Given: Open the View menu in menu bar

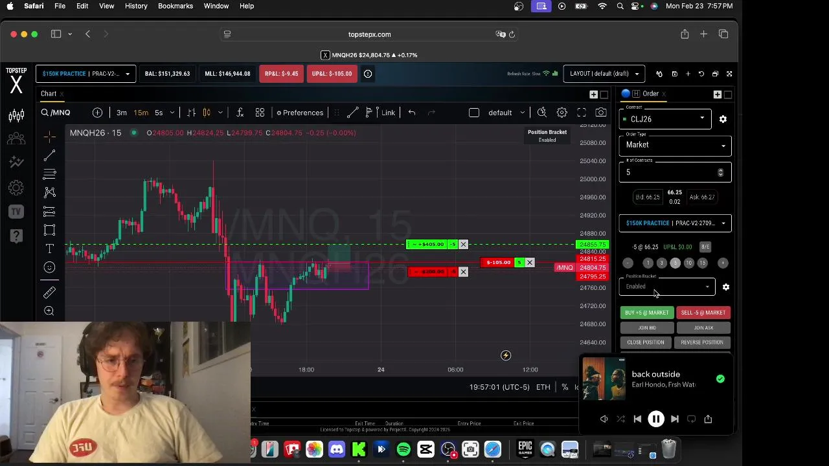Looking at the screenshot, I should [107, 6].
